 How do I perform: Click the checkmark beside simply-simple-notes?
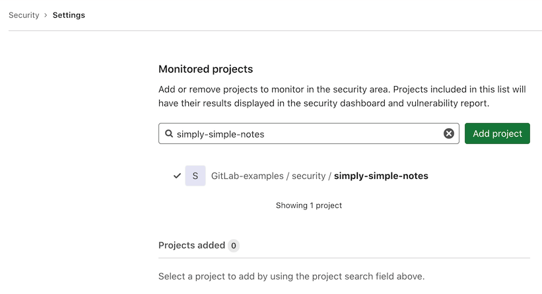[177, 176]
